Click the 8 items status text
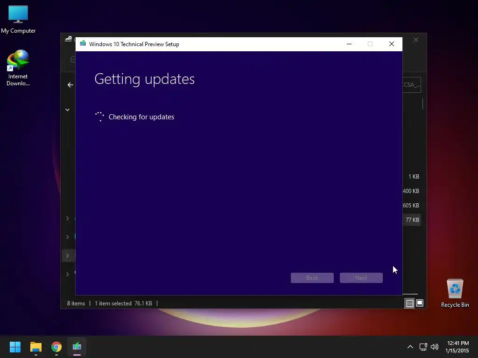The width and height of the screenshot is (478, 358). (76, 303)
